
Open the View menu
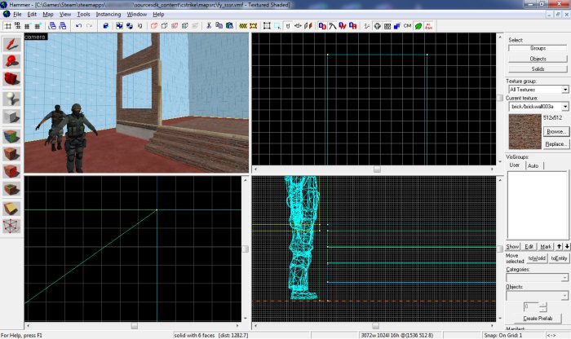coord(65,14)
